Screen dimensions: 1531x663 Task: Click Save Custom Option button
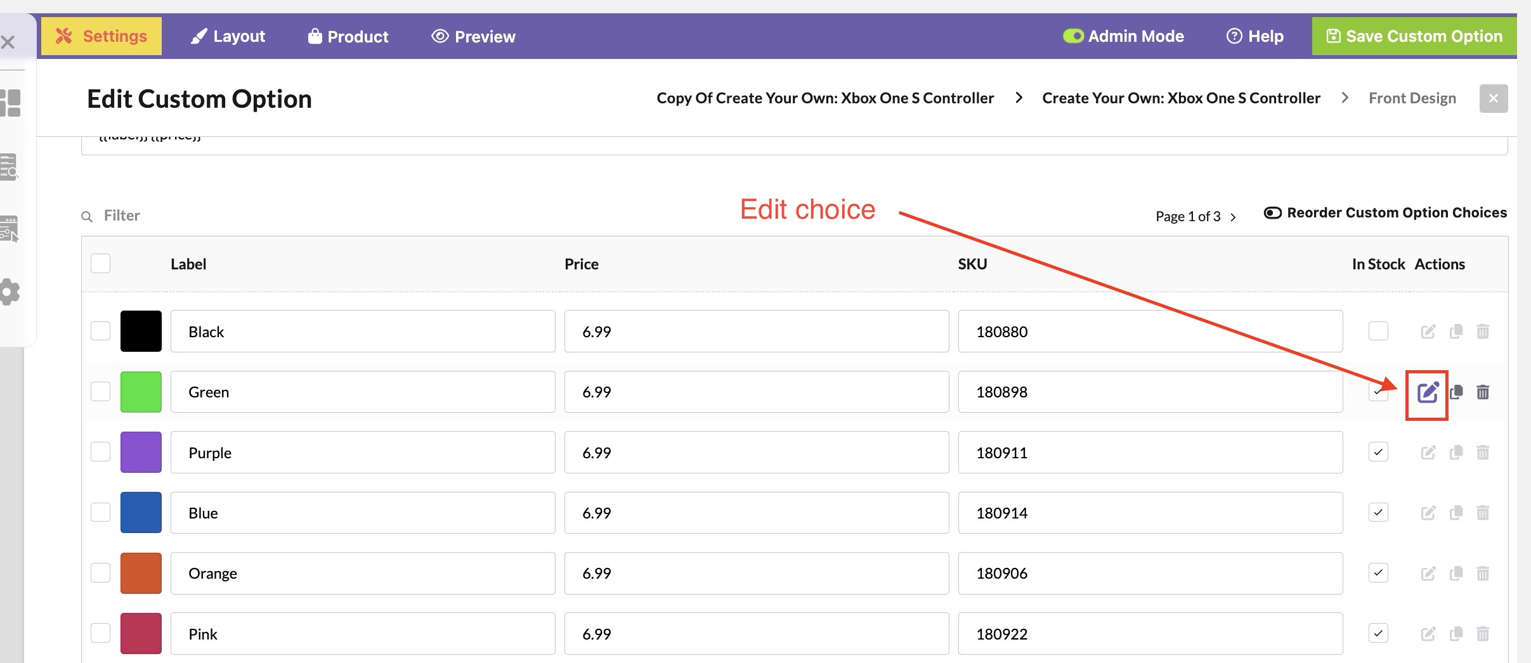click(x=1414, y=36)
